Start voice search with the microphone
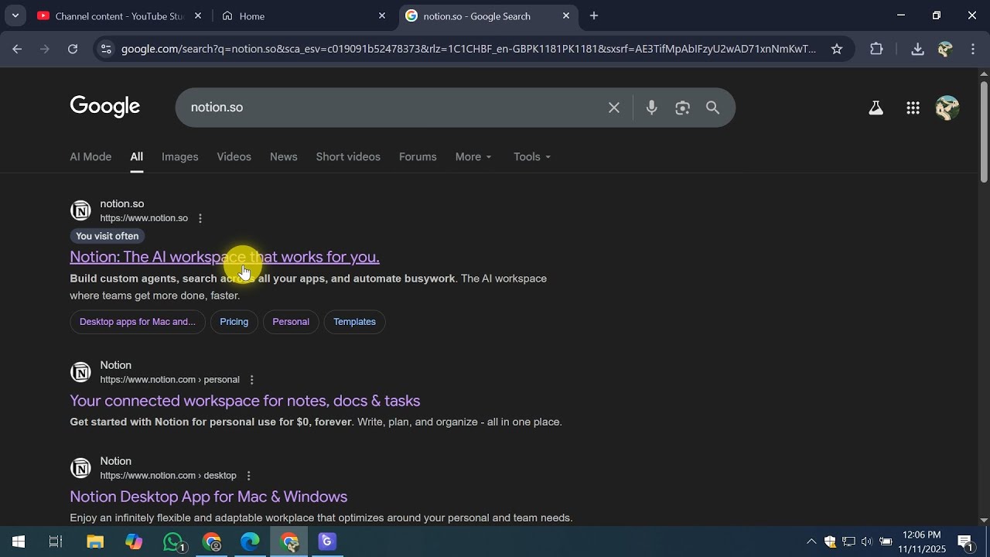Image resolution: width=990 pixels, height=557 pixels. tap(651, 108)
